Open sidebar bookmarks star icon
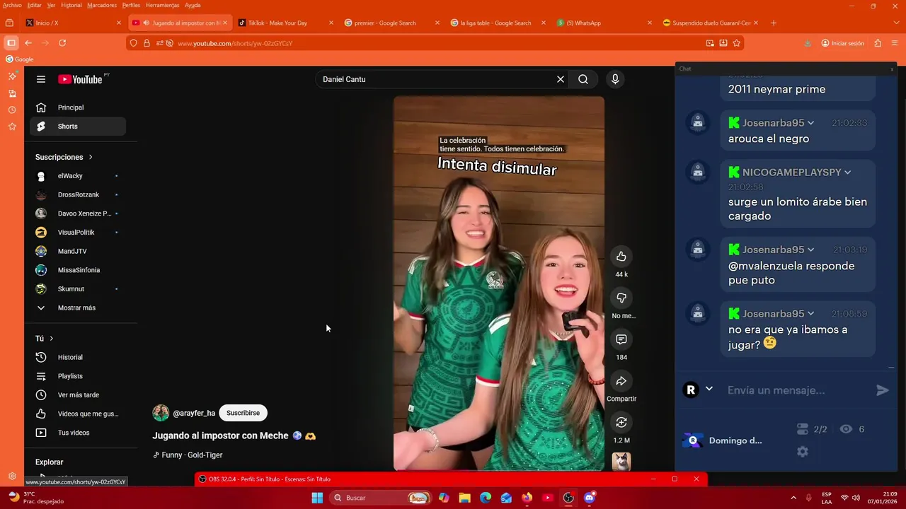The height and width of the screenshot is (509, 906). [12, 127]
